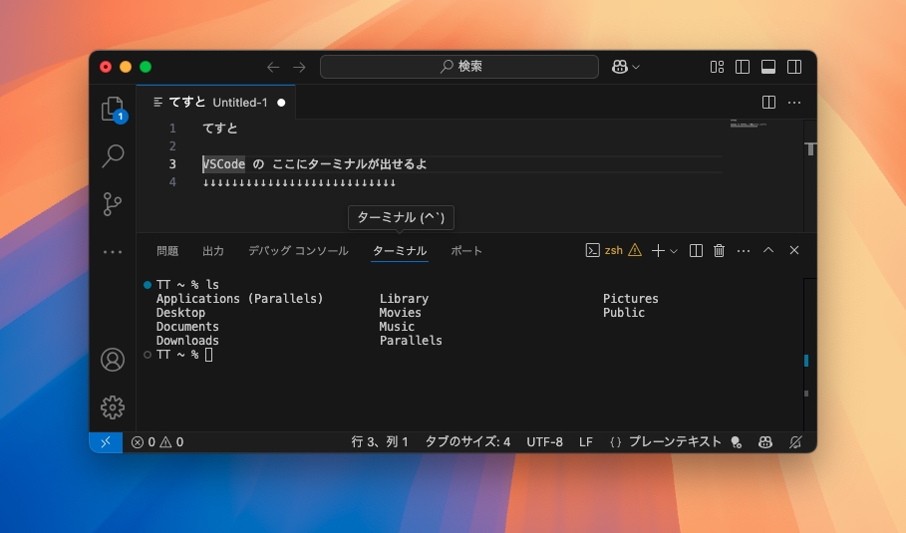Select the ターミナル panel tab
The image size is (906, 533).
(x=400, y=251)
